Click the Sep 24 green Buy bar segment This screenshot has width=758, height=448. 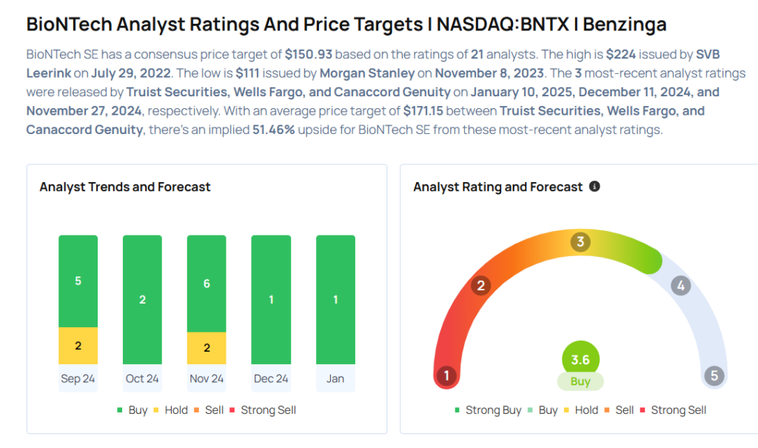point(78,281)
